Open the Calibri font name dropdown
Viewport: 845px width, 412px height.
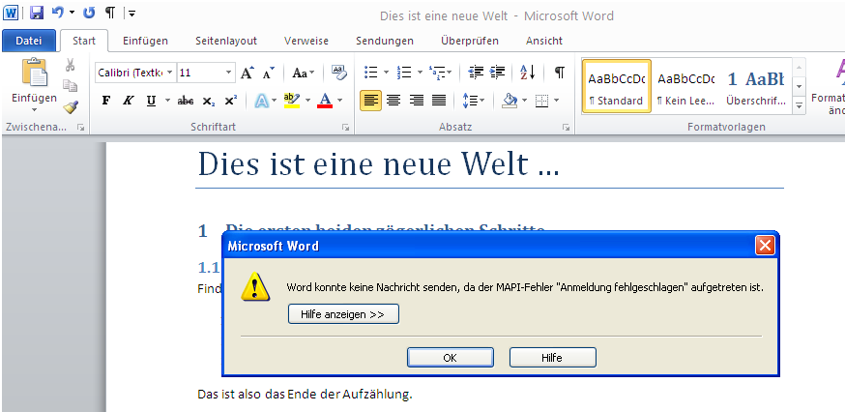click(170, 73)
